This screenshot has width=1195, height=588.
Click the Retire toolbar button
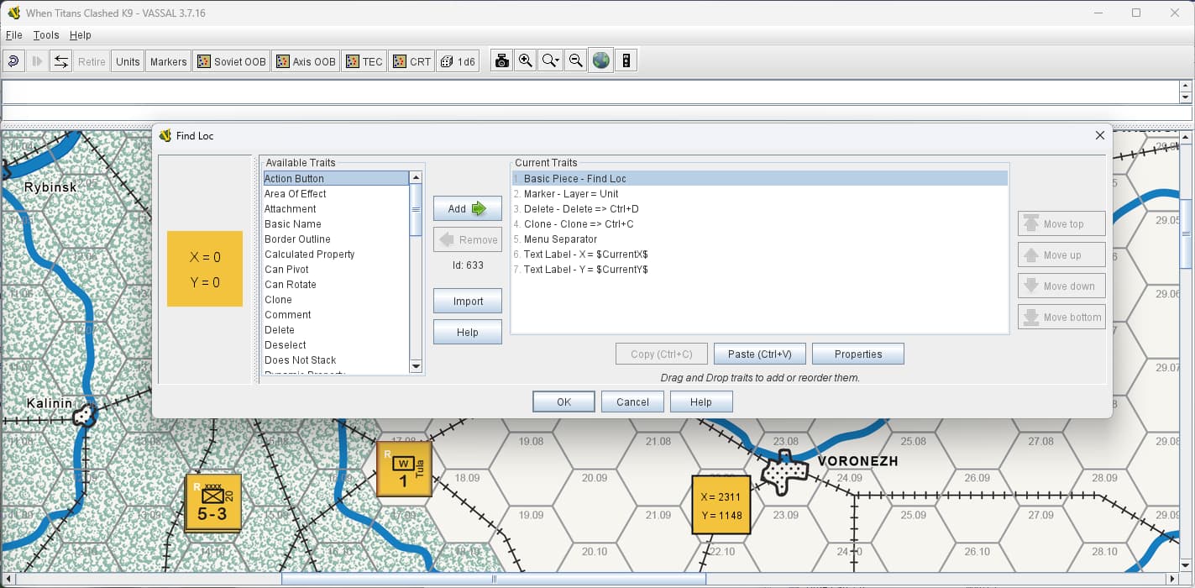tap(92, 61)
